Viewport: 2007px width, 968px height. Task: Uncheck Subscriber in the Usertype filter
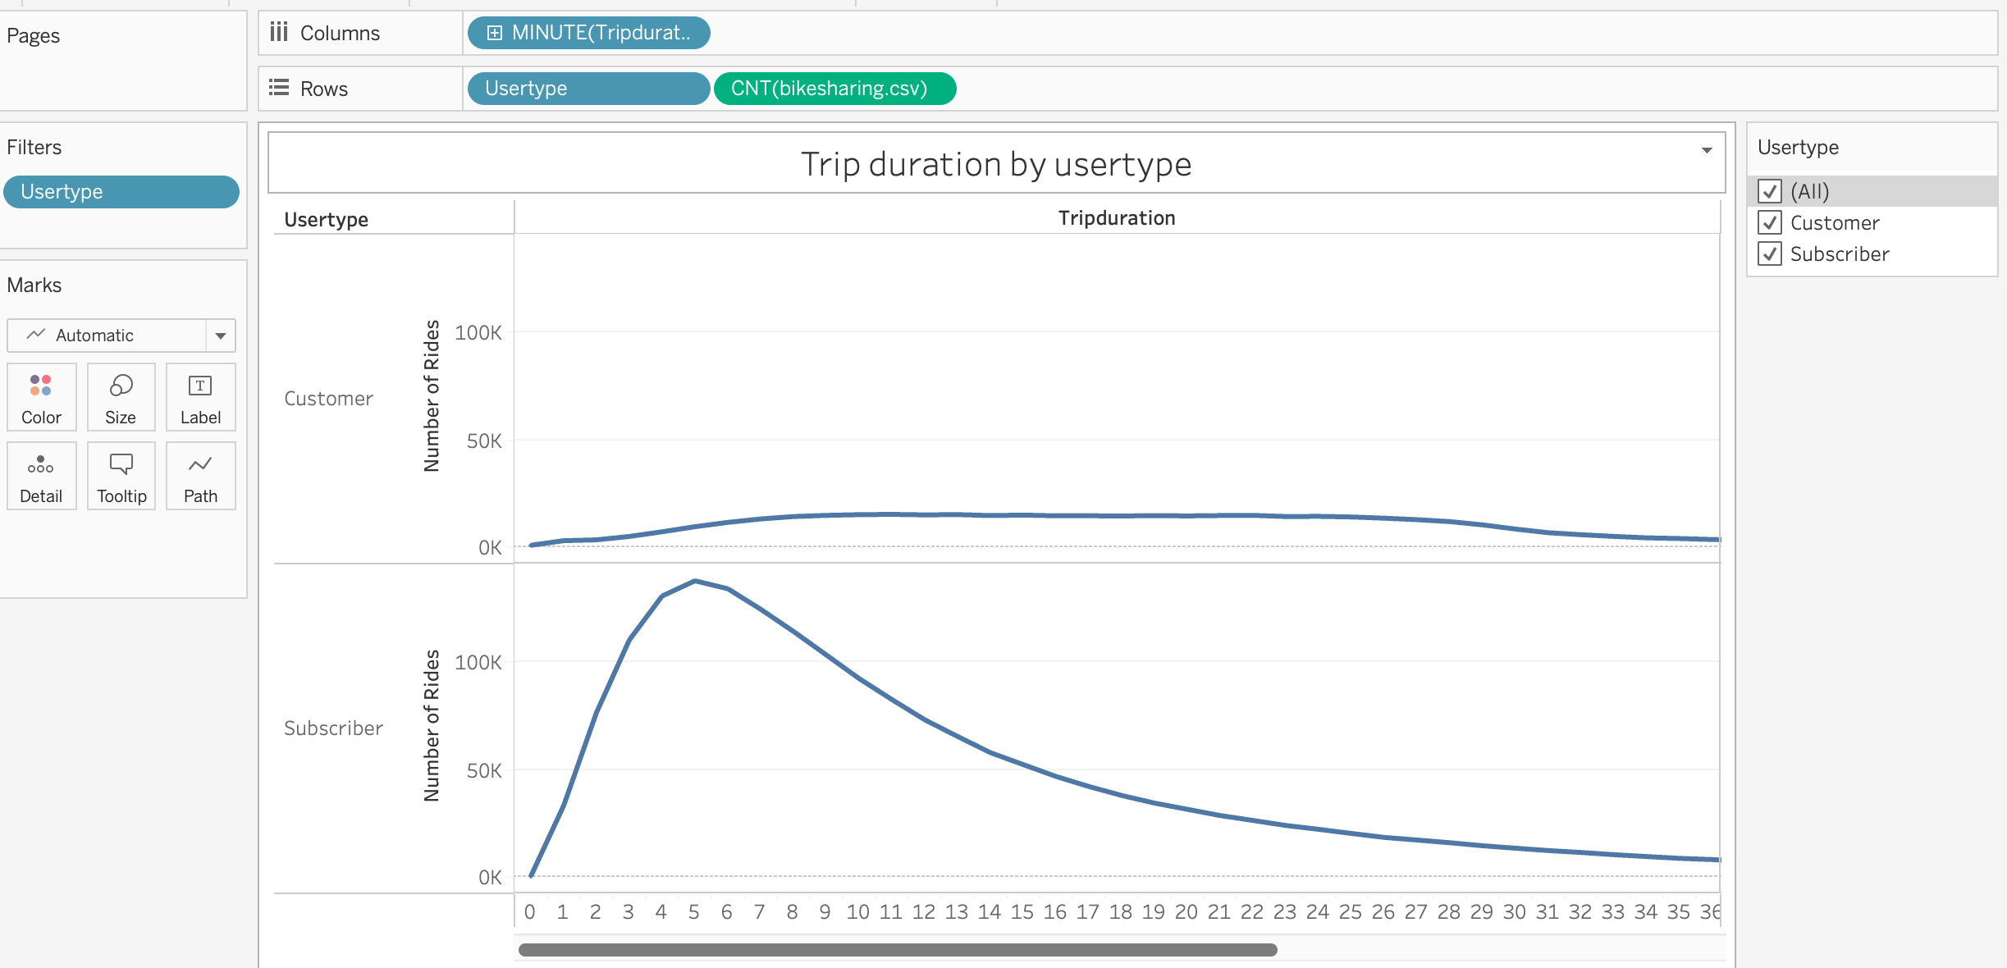pyautogui.click(x=1771, y=253)
